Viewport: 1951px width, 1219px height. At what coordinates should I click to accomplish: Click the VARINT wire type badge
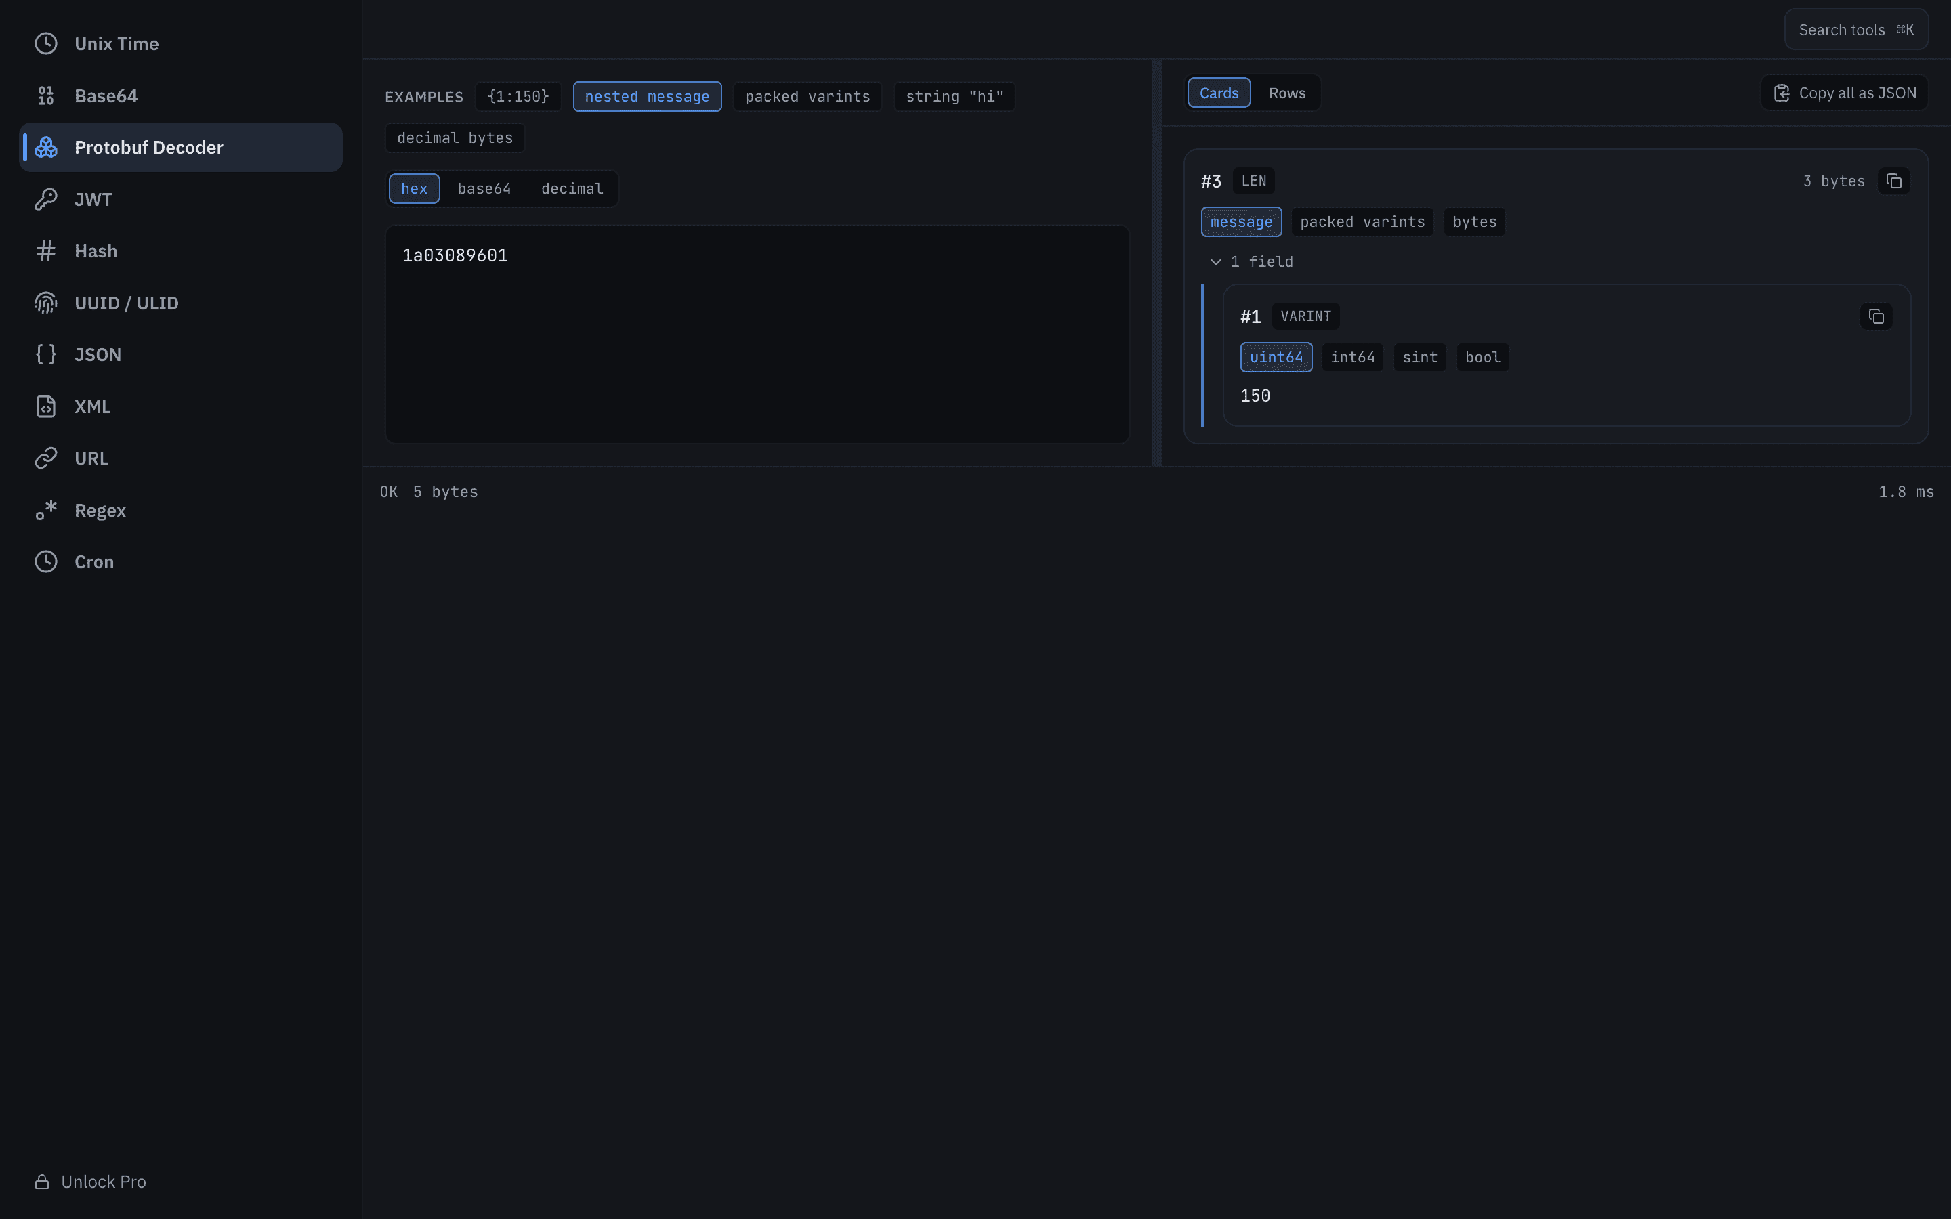[x=1305, y=316]
